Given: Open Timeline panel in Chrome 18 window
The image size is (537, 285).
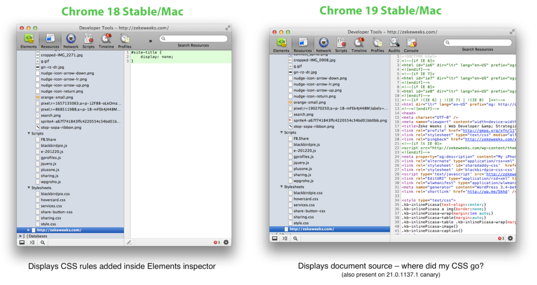Looking at the screenshot, I should tap(106, 41).
